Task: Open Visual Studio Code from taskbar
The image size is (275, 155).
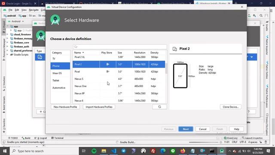Action: [114, 151]
